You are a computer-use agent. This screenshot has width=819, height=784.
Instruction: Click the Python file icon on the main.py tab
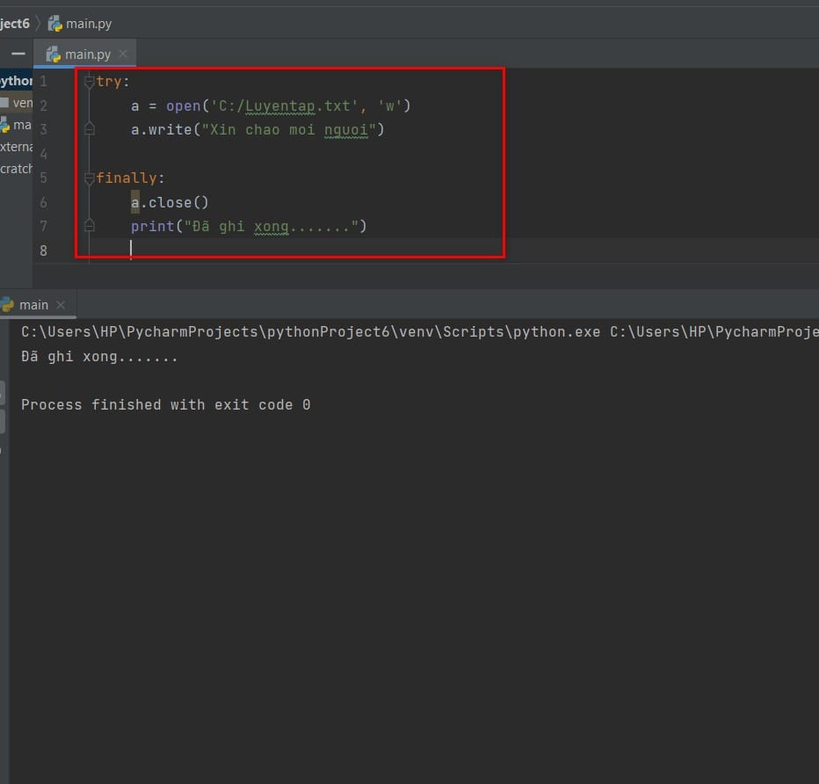(54, 54)
